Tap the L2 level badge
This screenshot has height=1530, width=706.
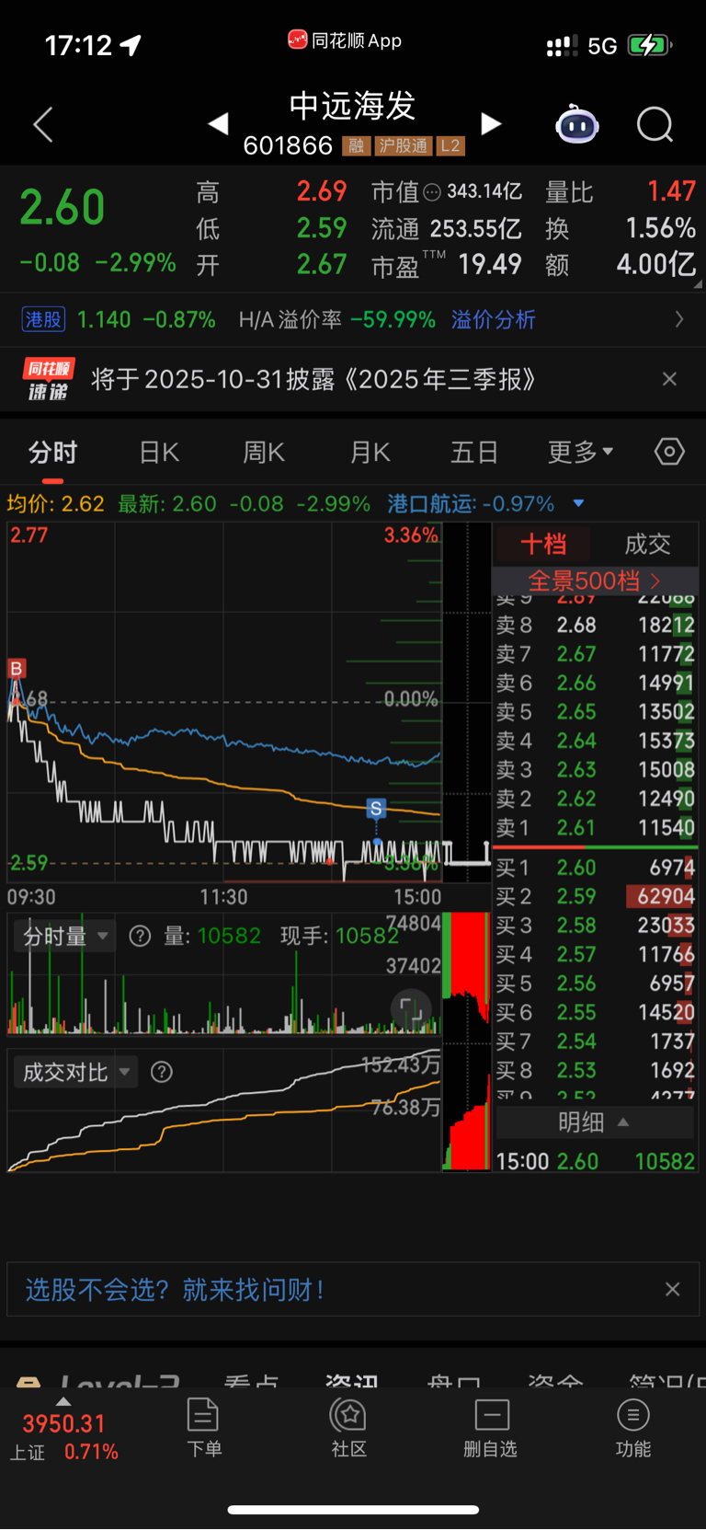click(x=450, y=146)
